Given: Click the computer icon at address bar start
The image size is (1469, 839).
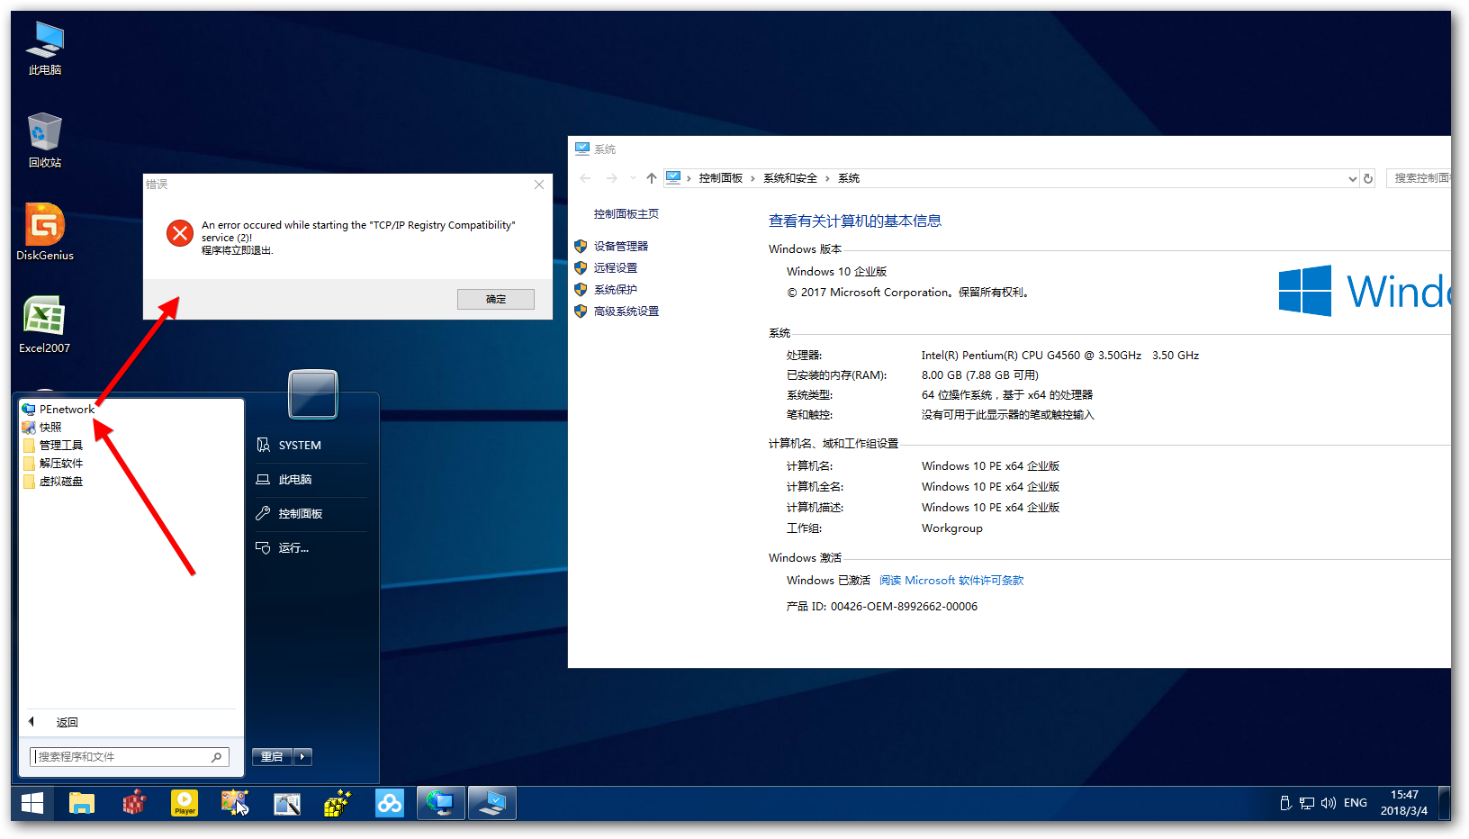Looking at the screenshot, I should [x=673, y=178].
